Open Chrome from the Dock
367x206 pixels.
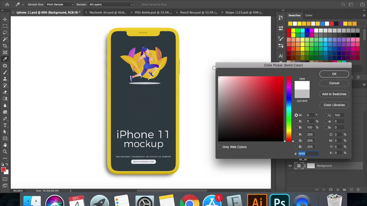190,200
